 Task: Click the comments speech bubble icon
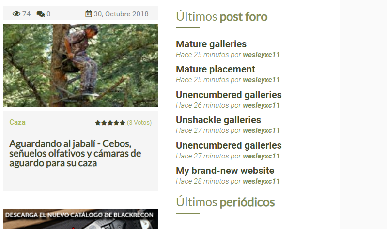click(41, 14)
